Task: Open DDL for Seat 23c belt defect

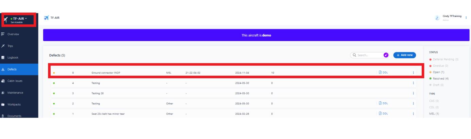Action: coord(383,114)
